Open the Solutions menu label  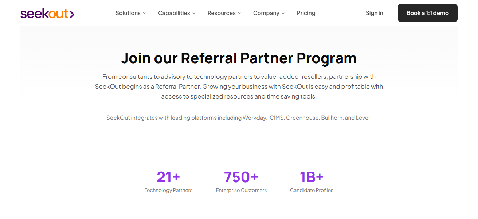[128, 13]
